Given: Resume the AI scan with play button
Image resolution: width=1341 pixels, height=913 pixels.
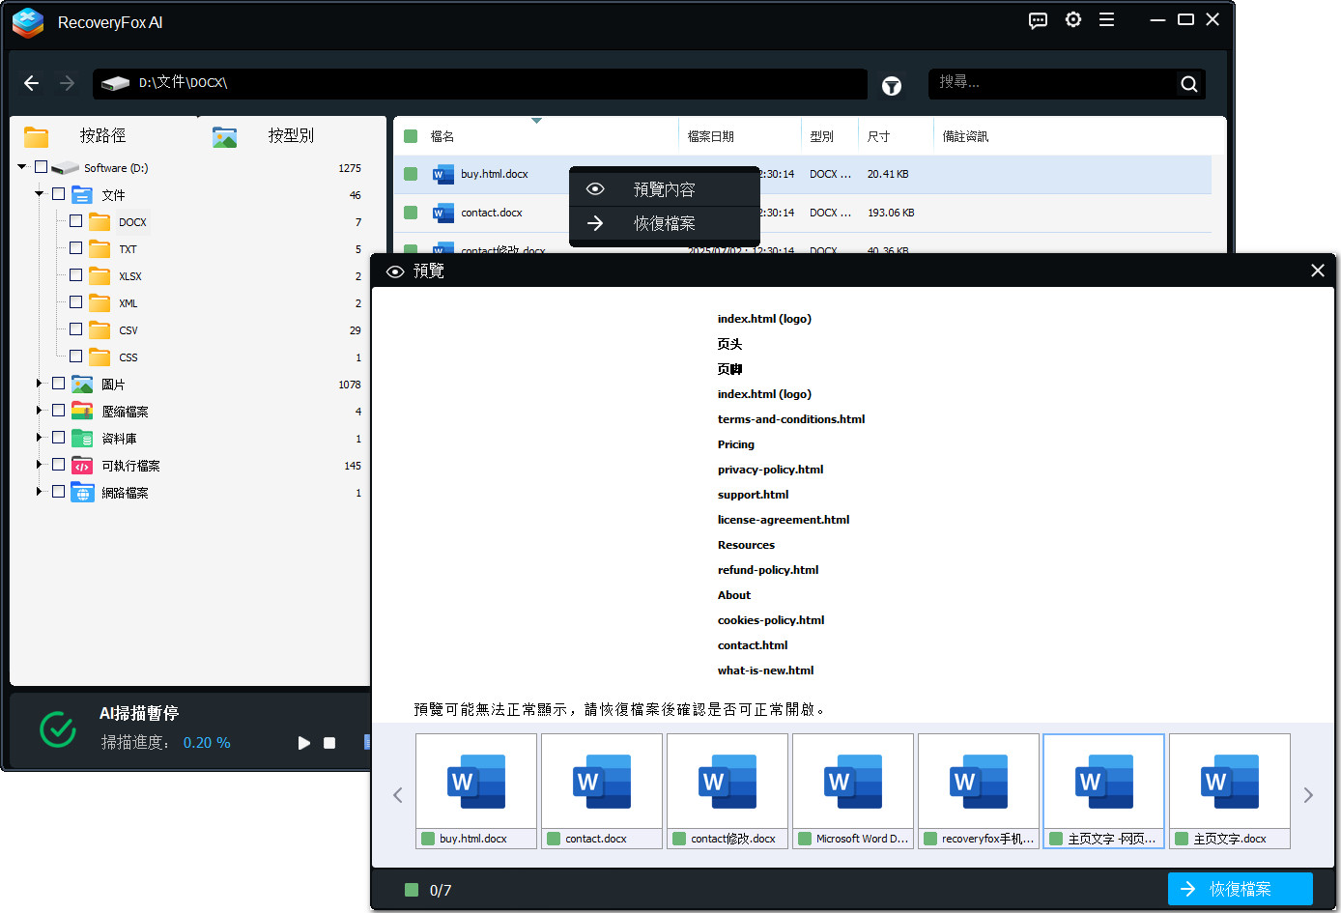Looking at the screenshot, I should (x=304, y=743).
